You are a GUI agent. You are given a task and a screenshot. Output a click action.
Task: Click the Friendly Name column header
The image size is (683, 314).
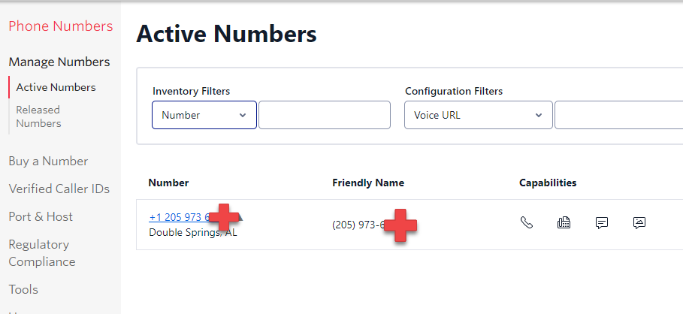coord(368,183)
